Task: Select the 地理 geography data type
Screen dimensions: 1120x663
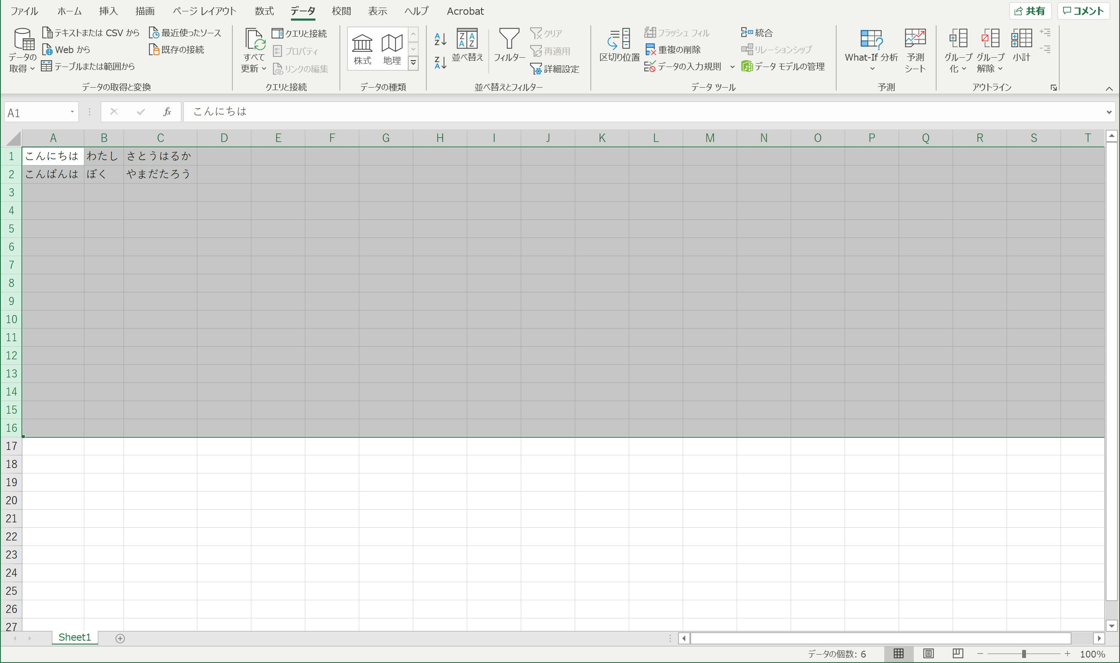Action: point(392,49)
